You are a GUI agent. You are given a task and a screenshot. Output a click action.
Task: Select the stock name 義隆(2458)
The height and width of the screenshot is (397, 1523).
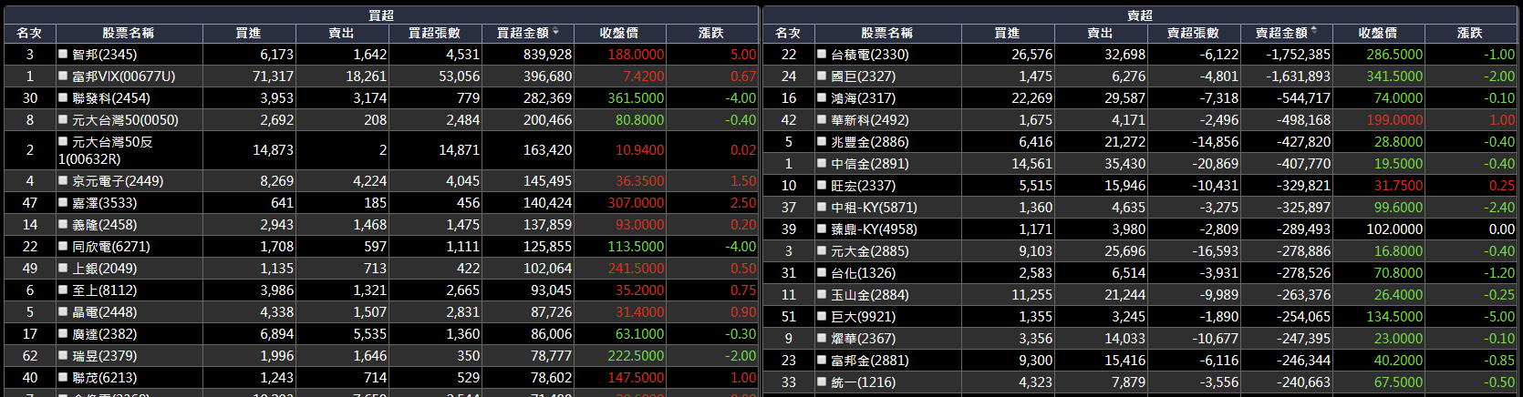pos(104,224)
